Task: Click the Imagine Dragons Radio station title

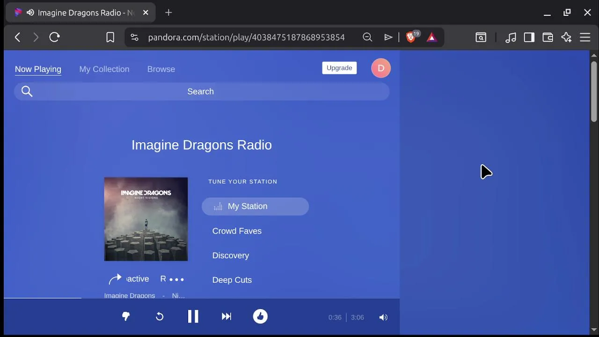Action: [x=202, y=145]
